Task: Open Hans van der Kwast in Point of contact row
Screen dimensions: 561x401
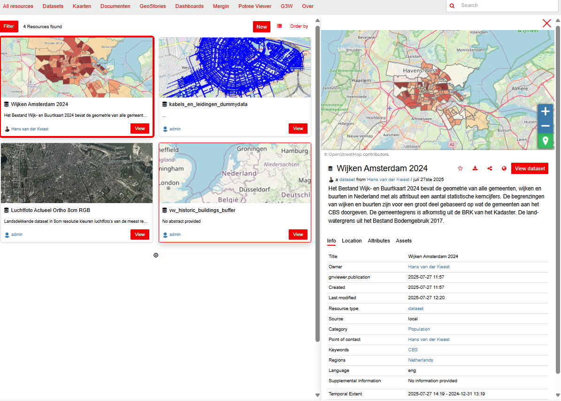Action: [x=429, y=340]
